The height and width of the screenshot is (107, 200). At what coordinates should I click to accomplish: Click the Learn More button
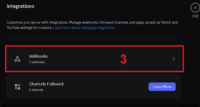(162, 87)
